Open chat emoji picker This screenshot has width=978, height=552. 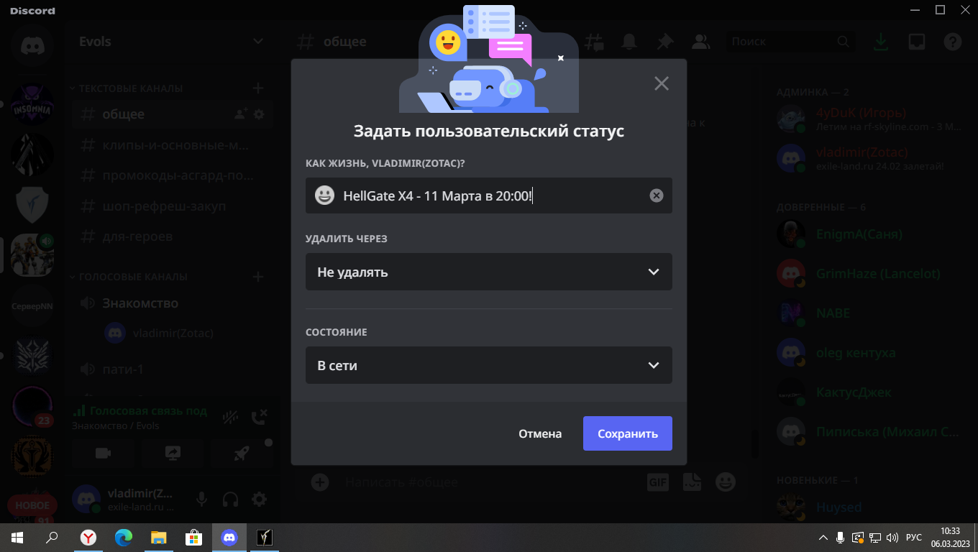726,482
